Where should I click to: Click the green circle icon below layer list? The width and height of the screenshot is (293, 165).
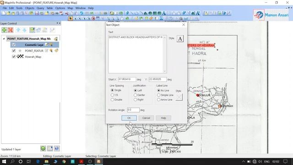tap(43, 148)
